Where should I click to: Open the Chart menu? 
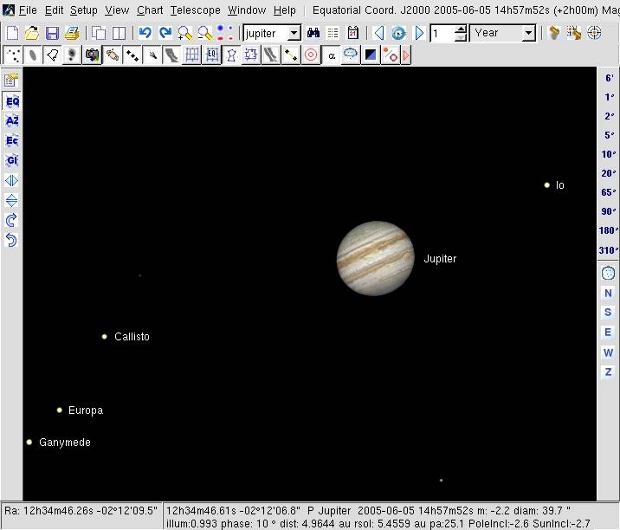[150, 10]
